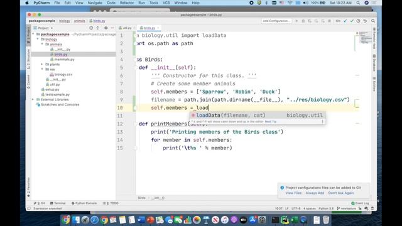This screenshot has height=226, width=402.
Task: Open the Navigate menu
Action: 95,3
